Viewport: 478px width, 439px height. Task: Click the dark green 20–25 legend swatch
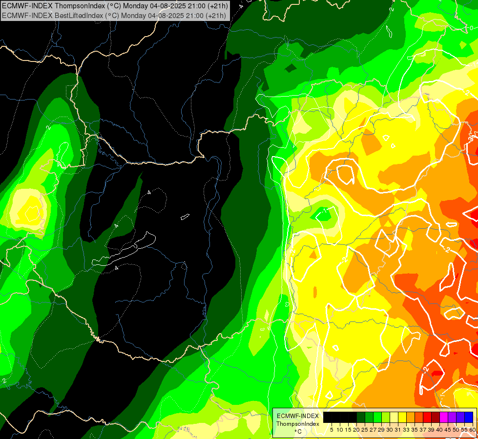(x=361, y=417)
